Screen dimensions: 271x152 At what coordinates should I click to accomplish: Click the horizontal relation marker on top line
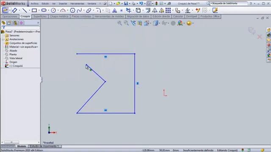point(105,57)
